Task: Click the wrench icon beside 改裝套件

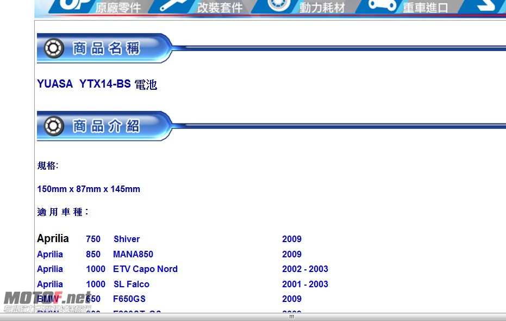Action: click(174, 5)
